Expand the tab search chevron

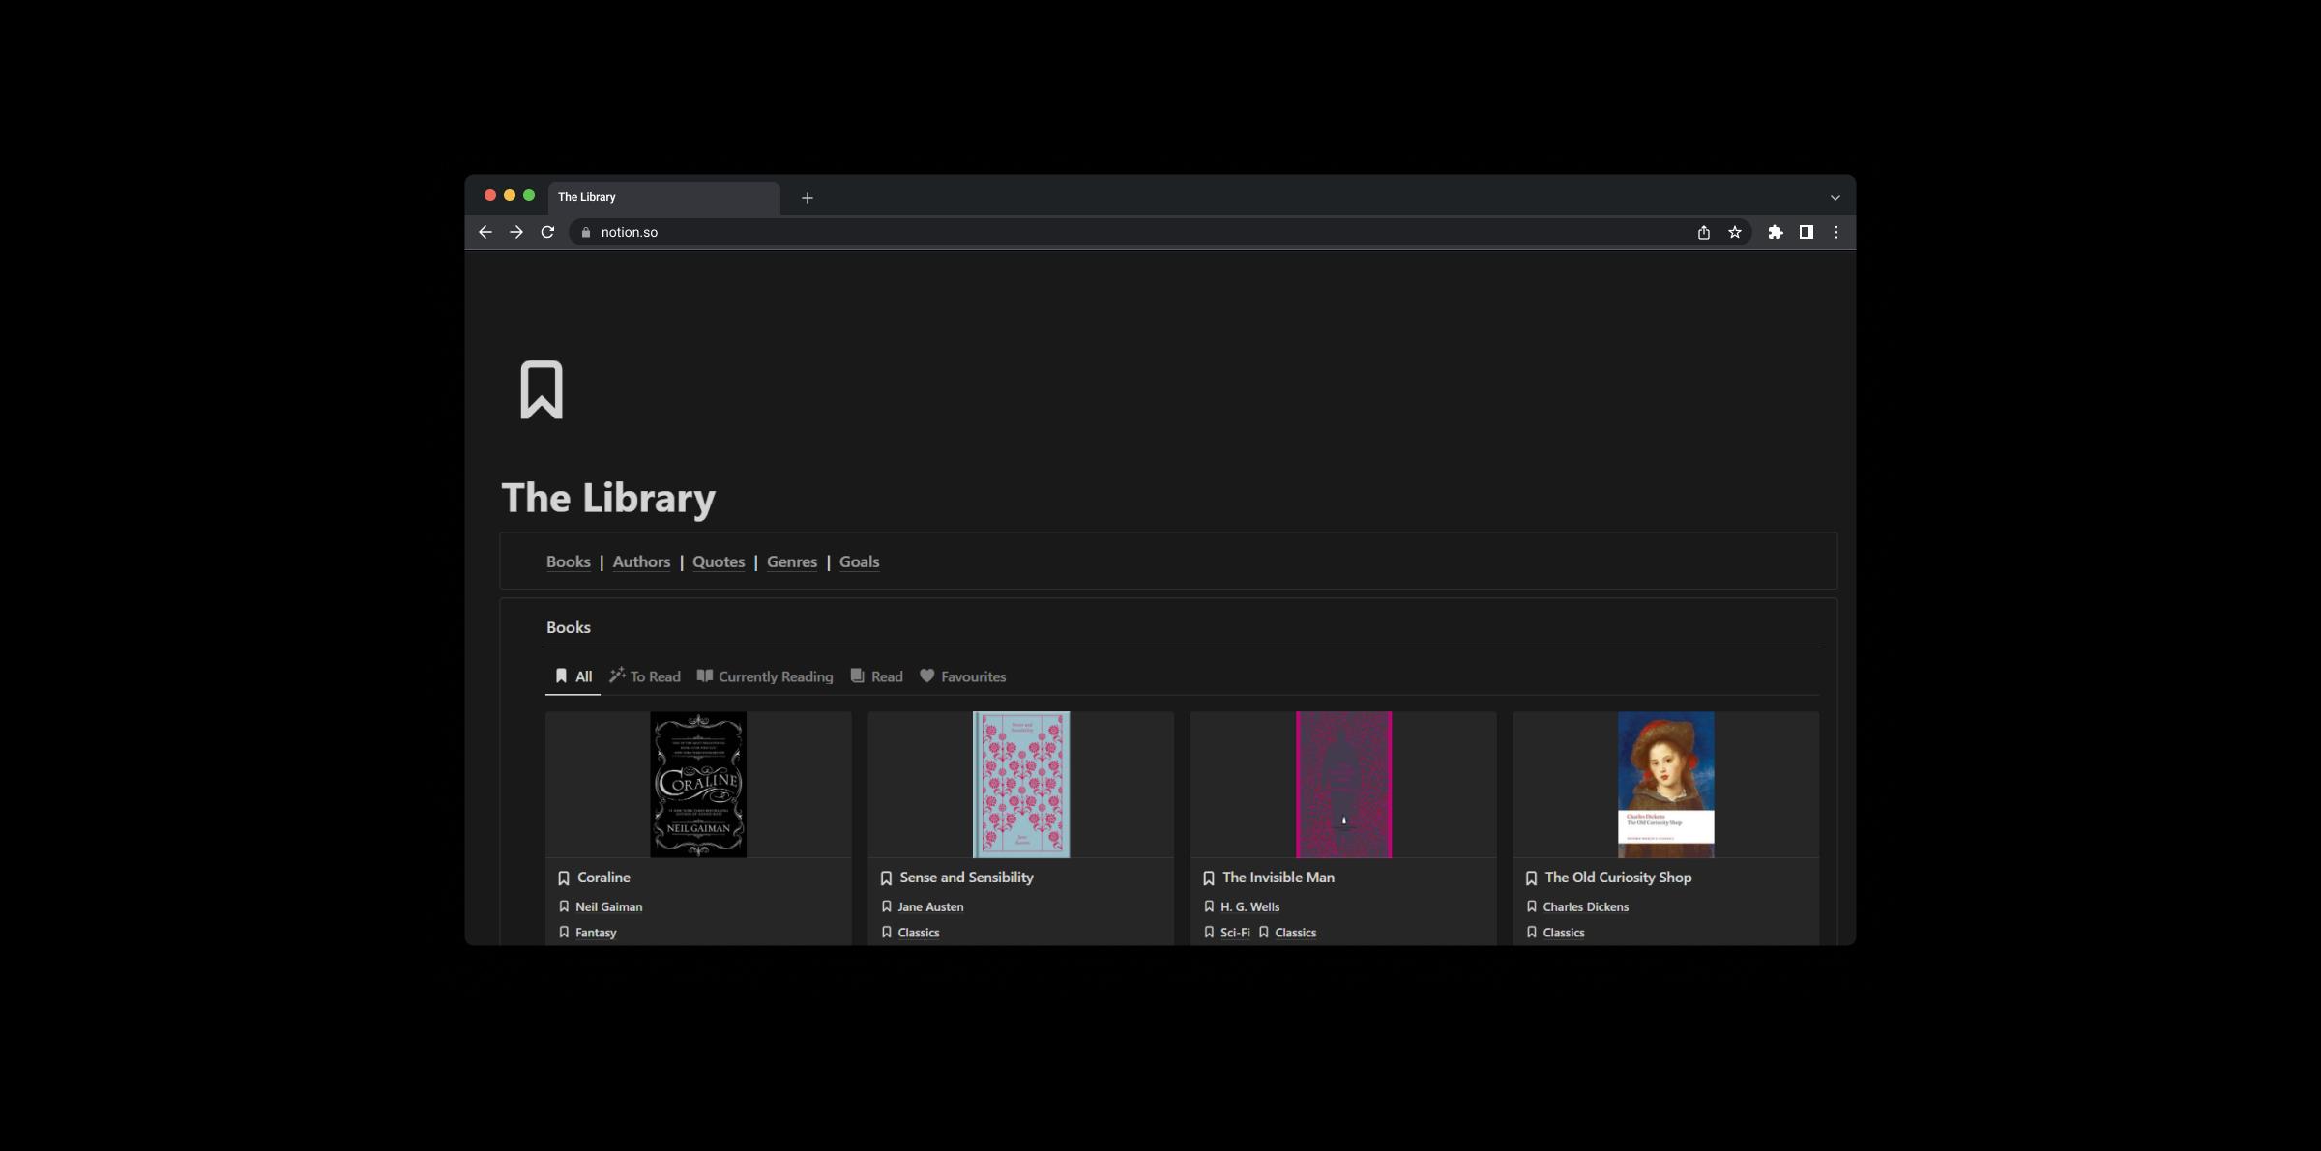[1836, 198]
